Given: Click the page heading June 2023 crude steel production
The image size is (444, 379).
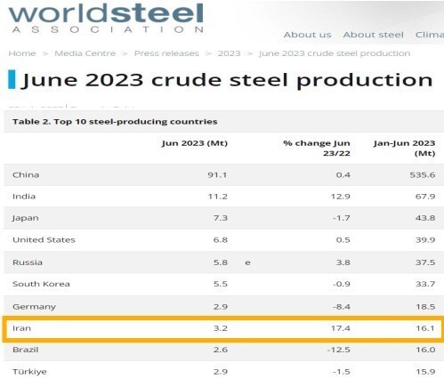Looking at the screenshot, I should pos(228,80).
